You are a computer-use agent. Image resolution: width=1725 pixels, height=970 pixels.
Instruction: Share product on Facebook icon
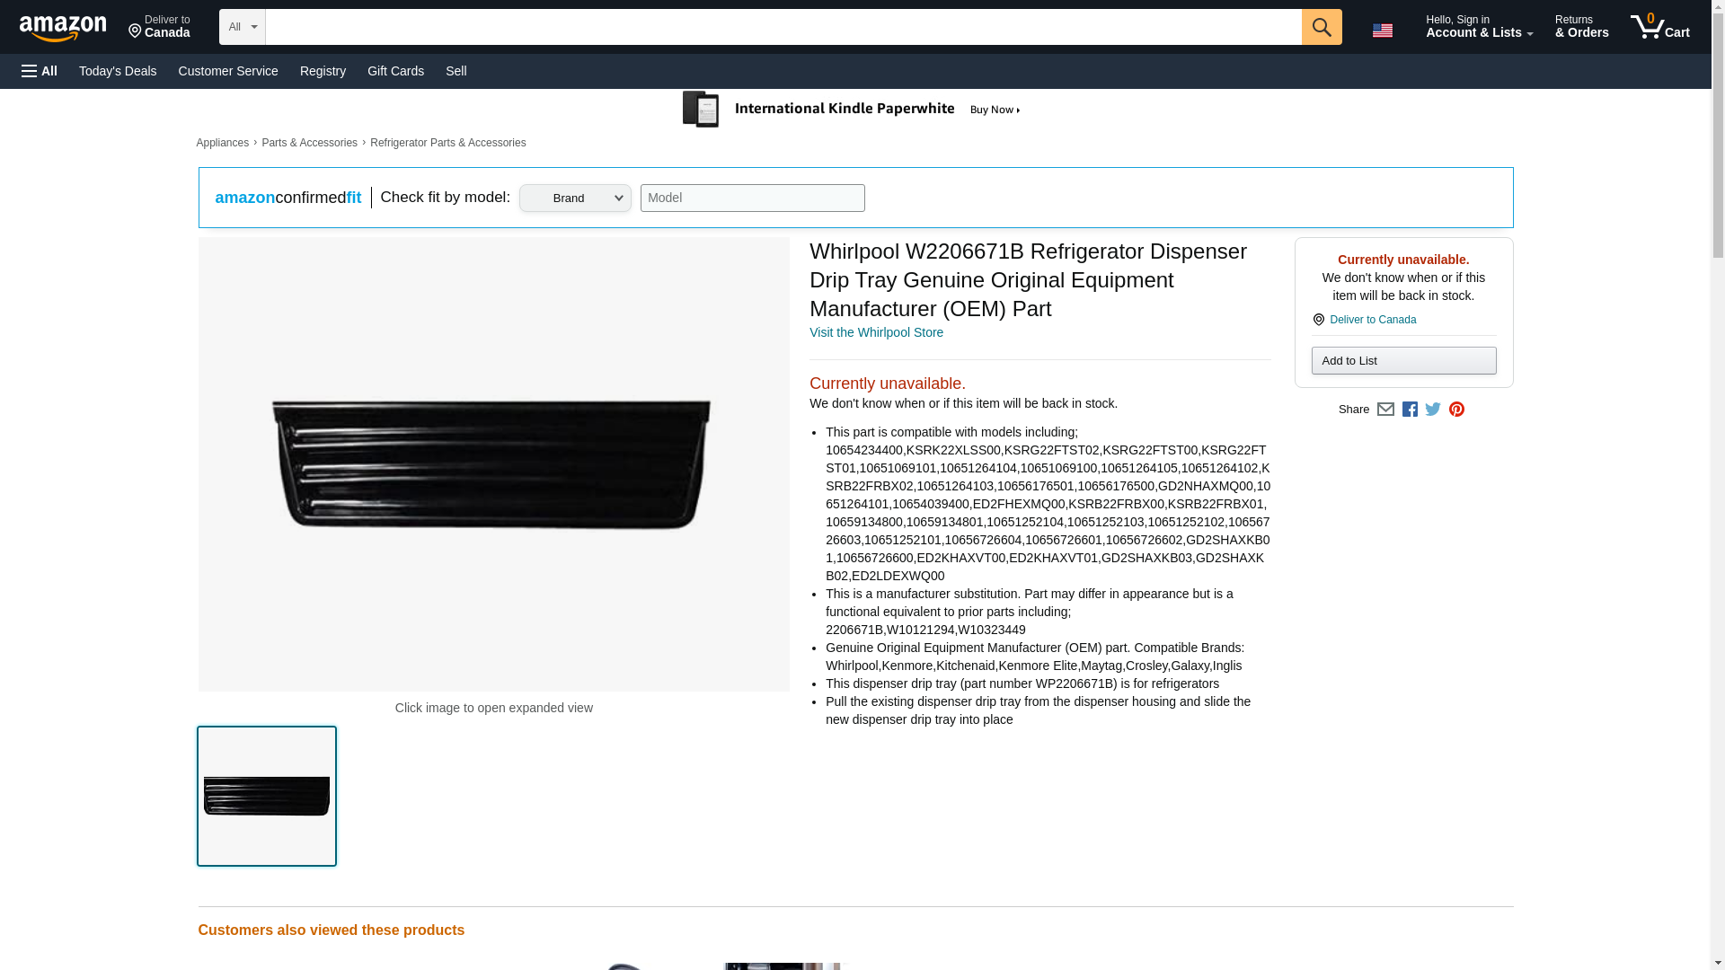pos(1410,410)
